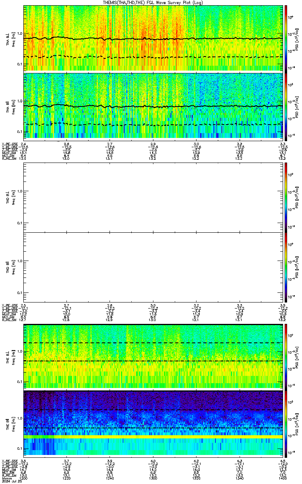Click the '1.0' frequency tick of THE B⊥ panel
This screenshot has height=484, width=302.
pyautogui.click(x=19, y=350)
